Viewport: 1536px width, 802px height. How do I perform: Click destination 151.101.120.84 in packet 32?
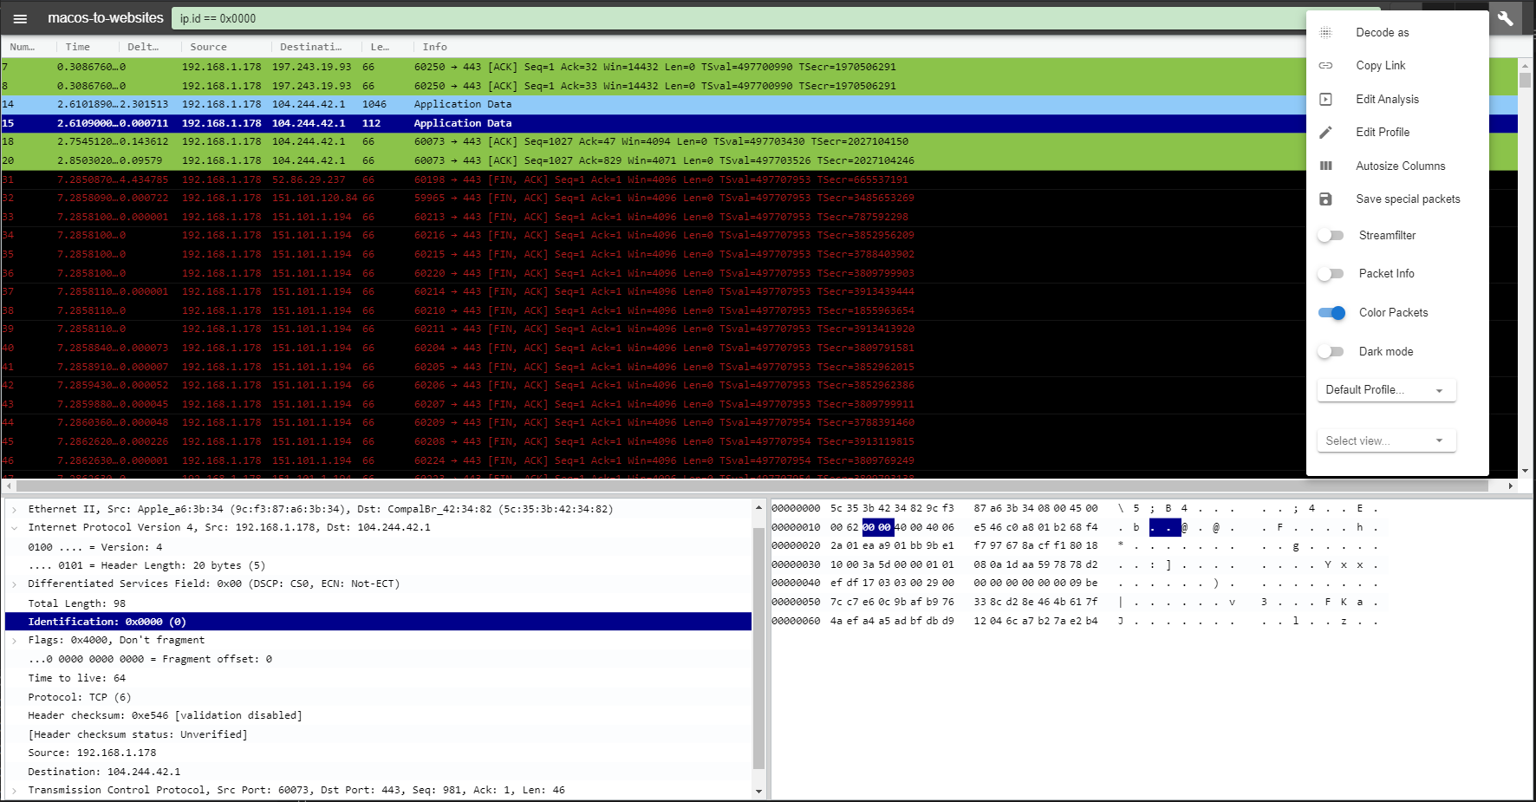[x=315, y=199]
